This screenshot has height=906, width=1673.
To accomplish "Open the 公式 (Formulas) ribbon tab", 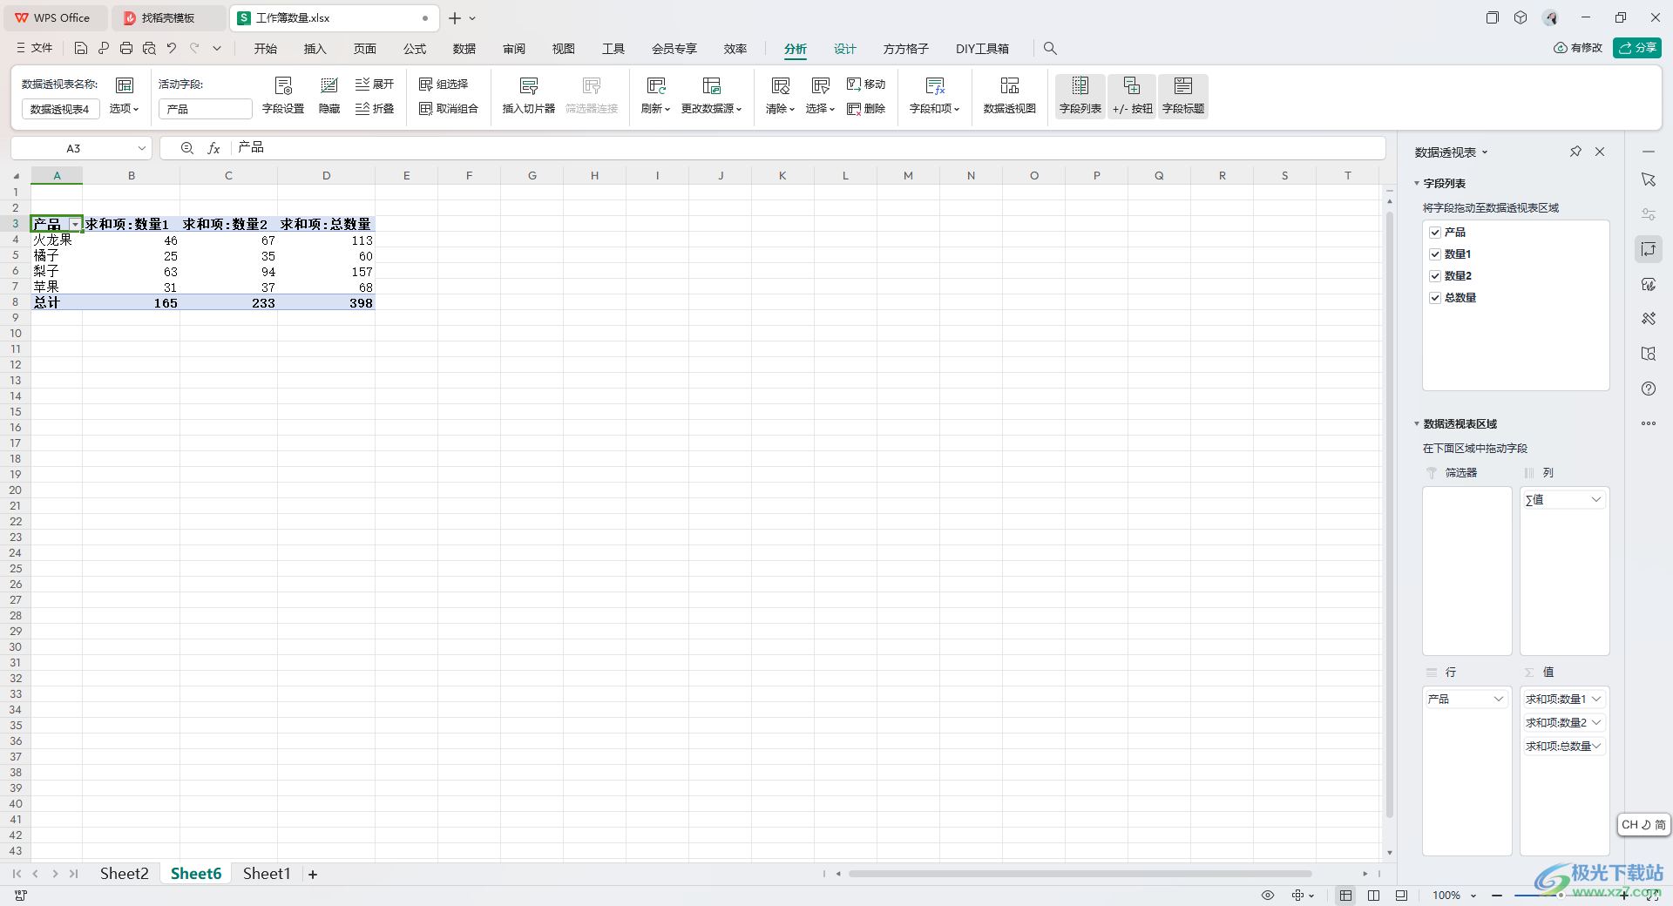I will (x=415, y=49).
